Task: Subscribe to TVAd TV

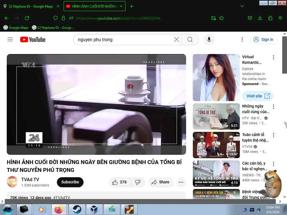Action: click(x=70, y=182)
